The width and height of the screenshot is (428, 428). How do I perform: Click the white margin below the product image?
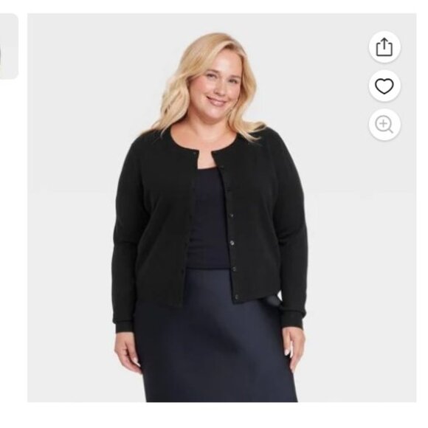pyautogui.click(x=214, y=415)
